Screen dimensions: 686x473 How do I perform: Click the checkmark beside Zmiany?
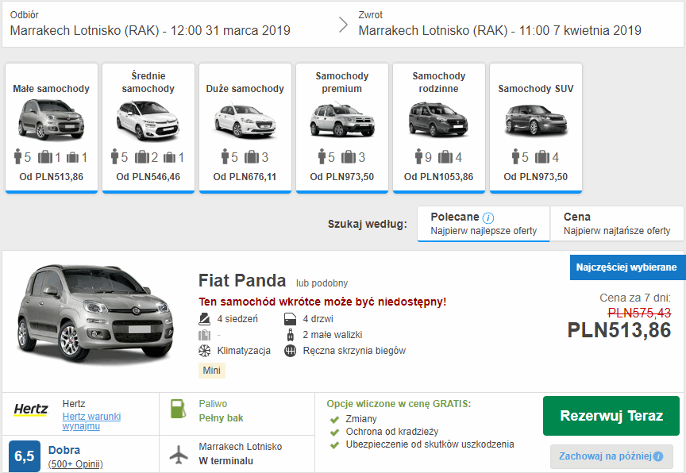[335, 420]
